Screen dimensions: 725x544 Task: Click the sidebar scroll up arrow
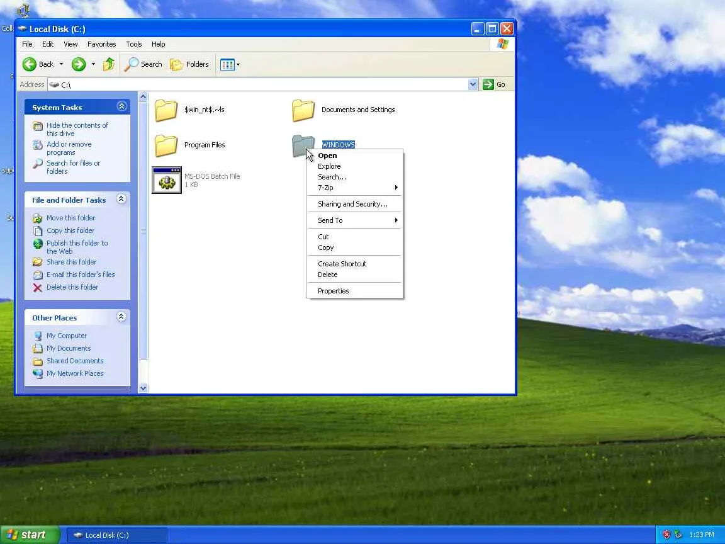coord(143,97)
